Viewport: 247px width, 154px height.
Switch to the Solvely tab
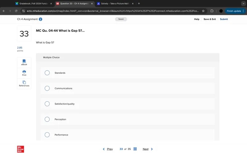pyautogui.click(x=115, y=4)
